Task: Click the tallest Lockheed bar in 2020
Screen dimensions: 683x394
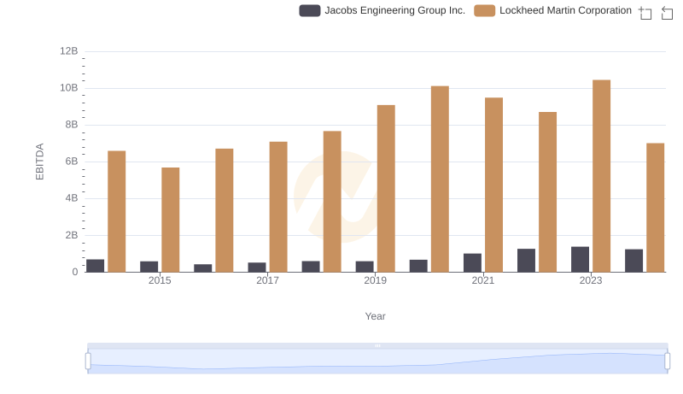Action: point(440,179)
